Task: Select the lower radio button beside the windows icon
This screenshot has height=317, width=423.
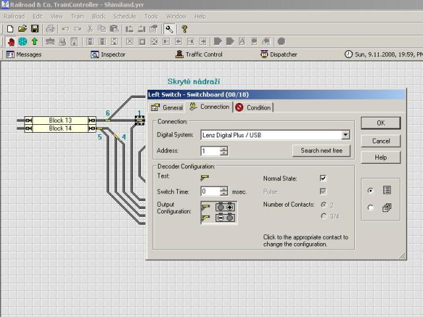Action: tap(371, 207)
